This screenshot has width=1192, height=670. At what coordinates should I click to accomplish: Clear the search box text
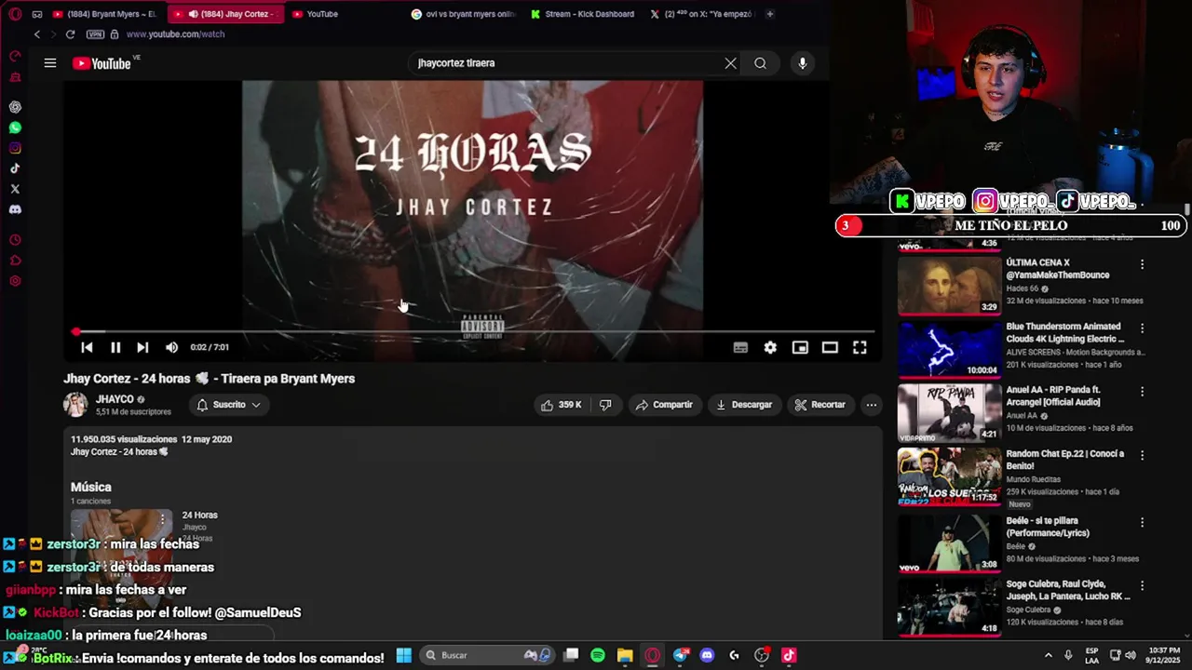coord(730,63)
